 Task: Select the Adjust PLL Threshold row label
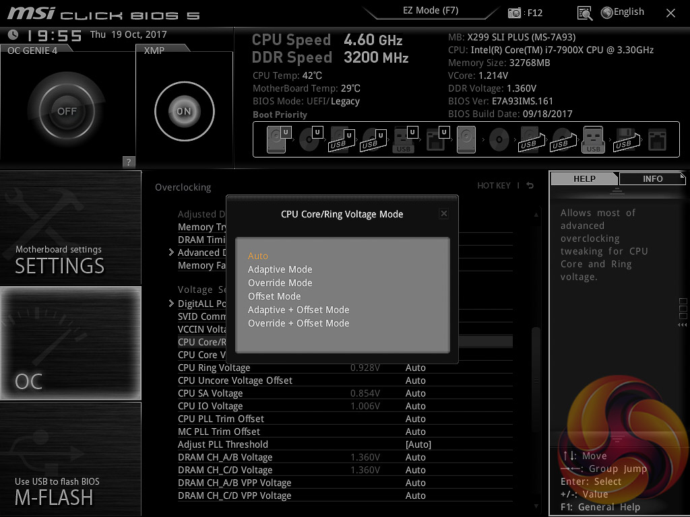pyautogui.click(x=222, y=444)
